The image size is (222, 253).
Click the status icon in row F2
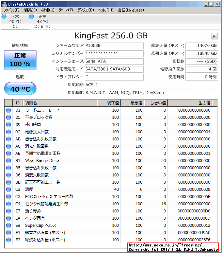click(x=8, y=240)
